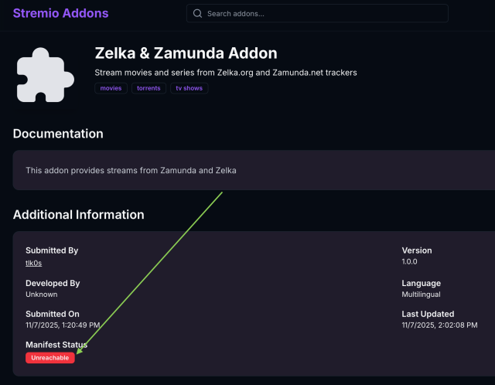495x385 pixels.
Task: Select the torrents tag
Action: tap(148, 88)
